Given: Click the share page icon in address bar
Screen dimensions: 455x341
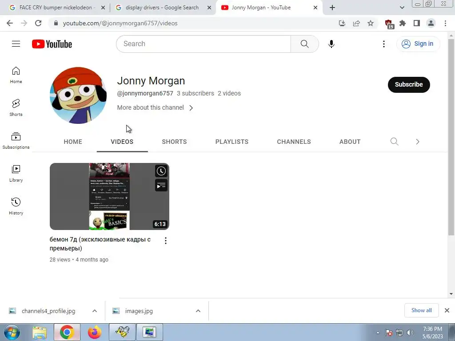Looking at the screenshot, I should [356, 23].
